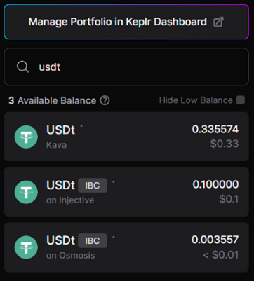Select the Tether logo on the Kava row
The width and height of the screenshot is (254, 281).
pos(26,137)
